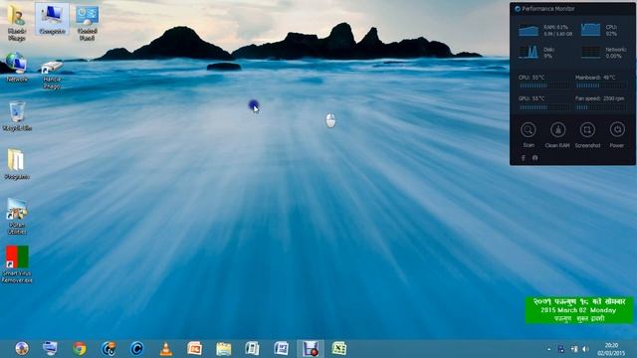The height and width of the screenshot is (358, 637).
Task: Open the document icon left of Word
Action: (252, 349)
